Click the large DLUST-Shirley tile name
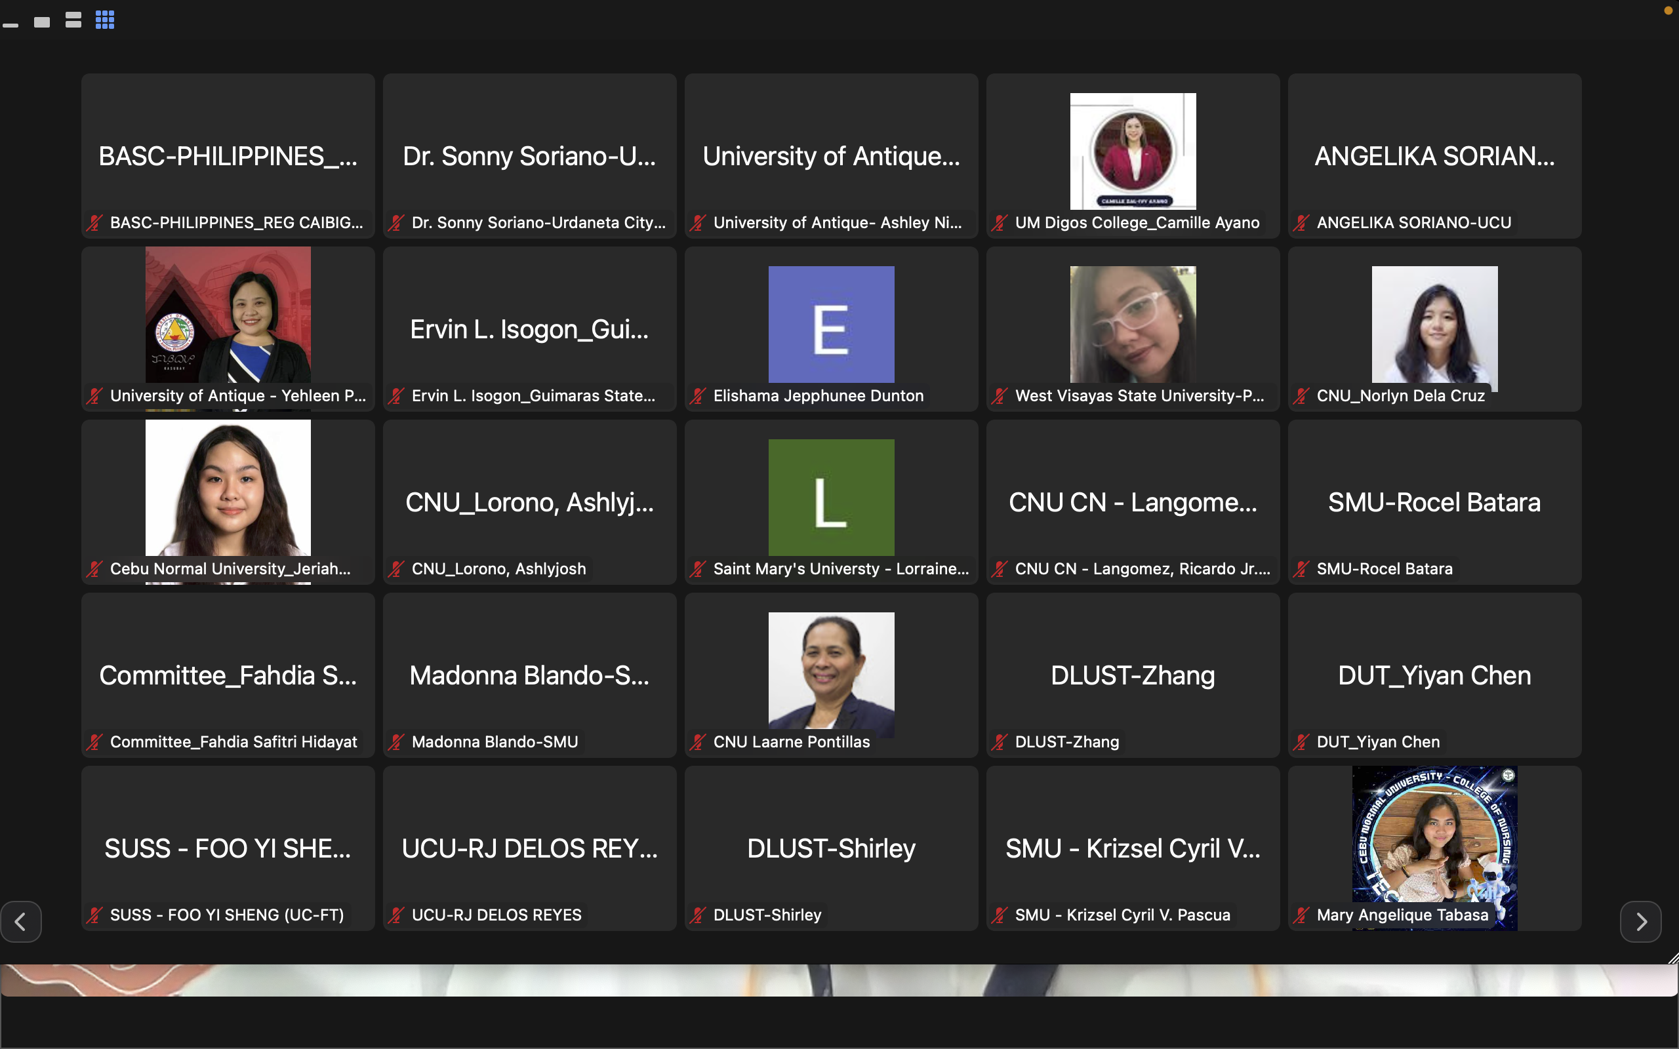 click(x=831, y=848)
